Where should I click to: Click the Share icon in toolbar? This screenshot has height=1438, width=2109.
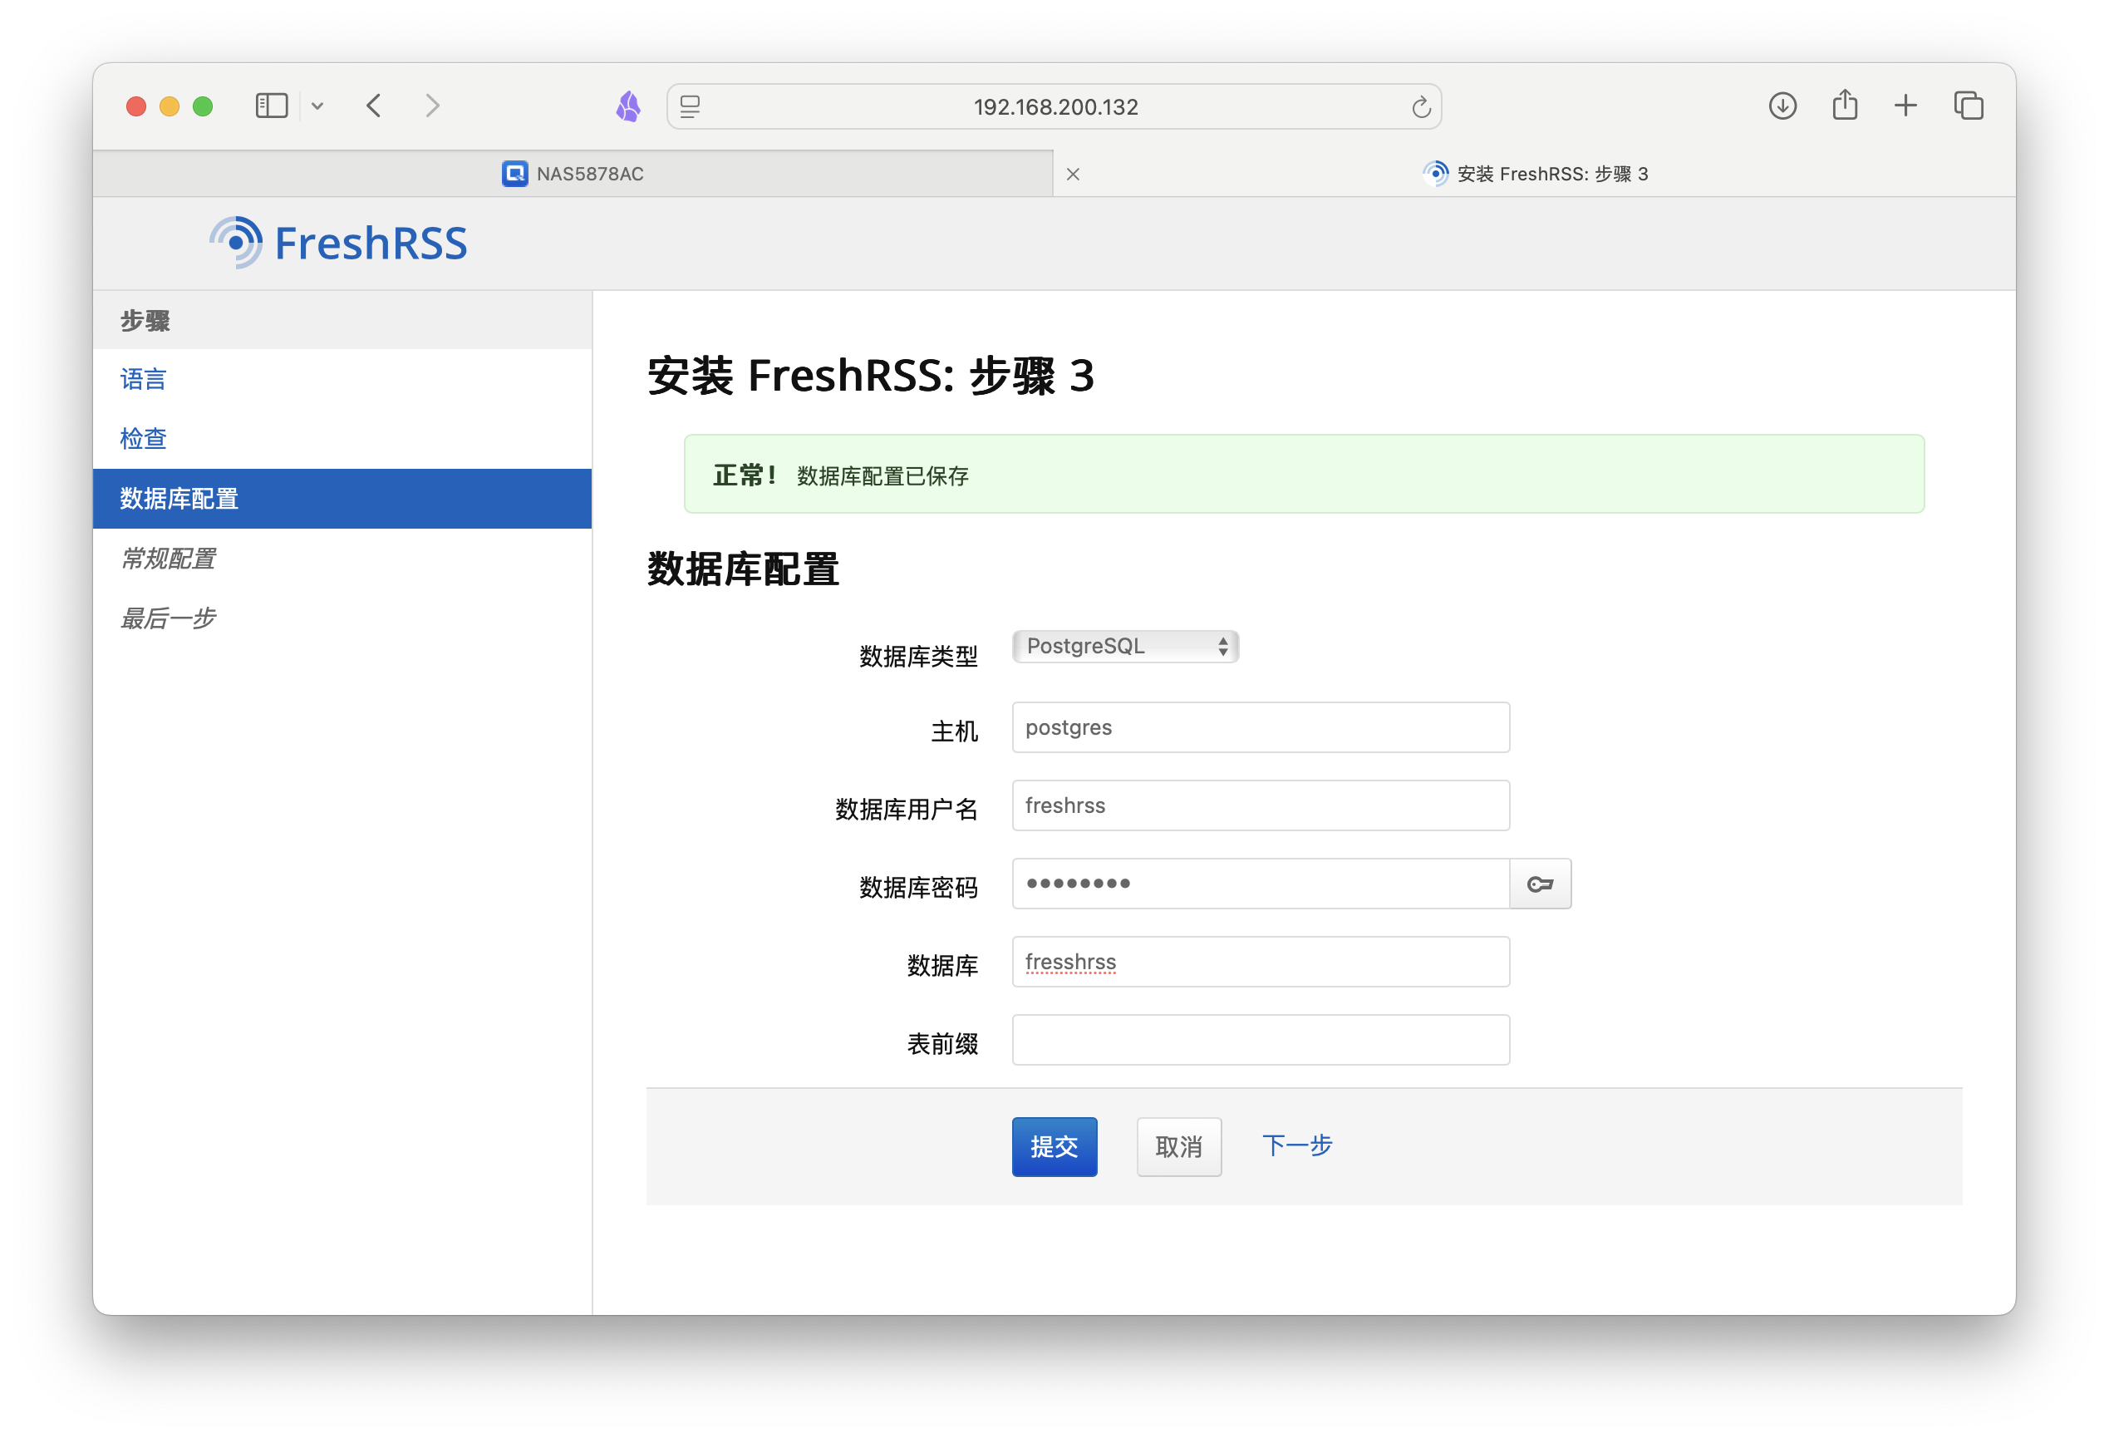[1844, 106]
